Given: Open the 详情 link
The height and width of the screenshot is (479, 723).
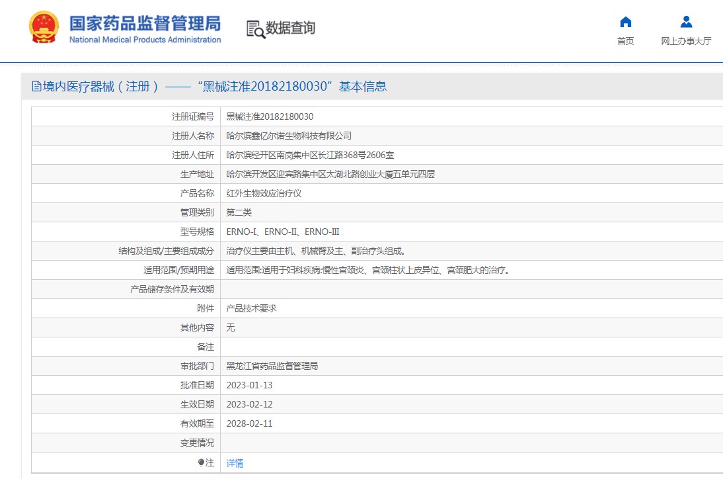Looking at the screenshot, I should coord(235,463).
